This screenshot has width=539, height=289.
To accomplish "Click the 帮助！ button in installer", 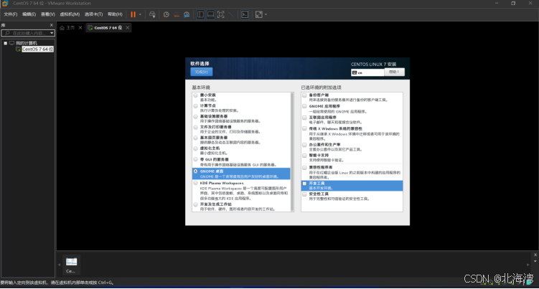I will 394,72.
